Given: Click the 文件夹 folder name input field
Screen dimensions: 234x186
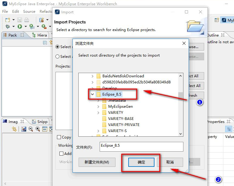Looking at the screenshot, I should point(141,146).
